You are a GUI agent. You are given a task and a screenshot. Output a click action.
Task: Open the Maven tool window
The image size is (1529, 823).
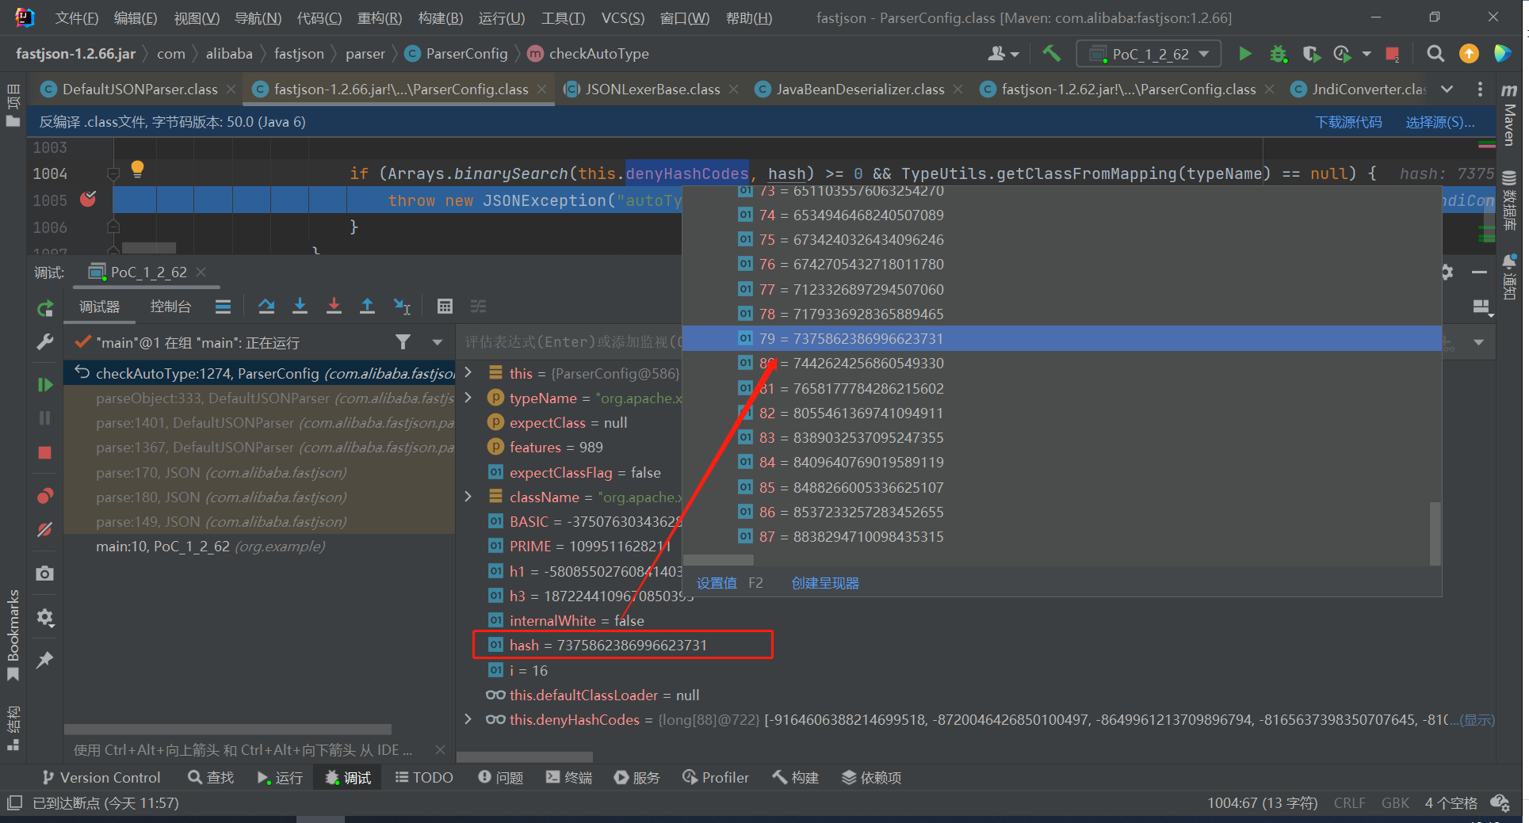(1509, 116)
